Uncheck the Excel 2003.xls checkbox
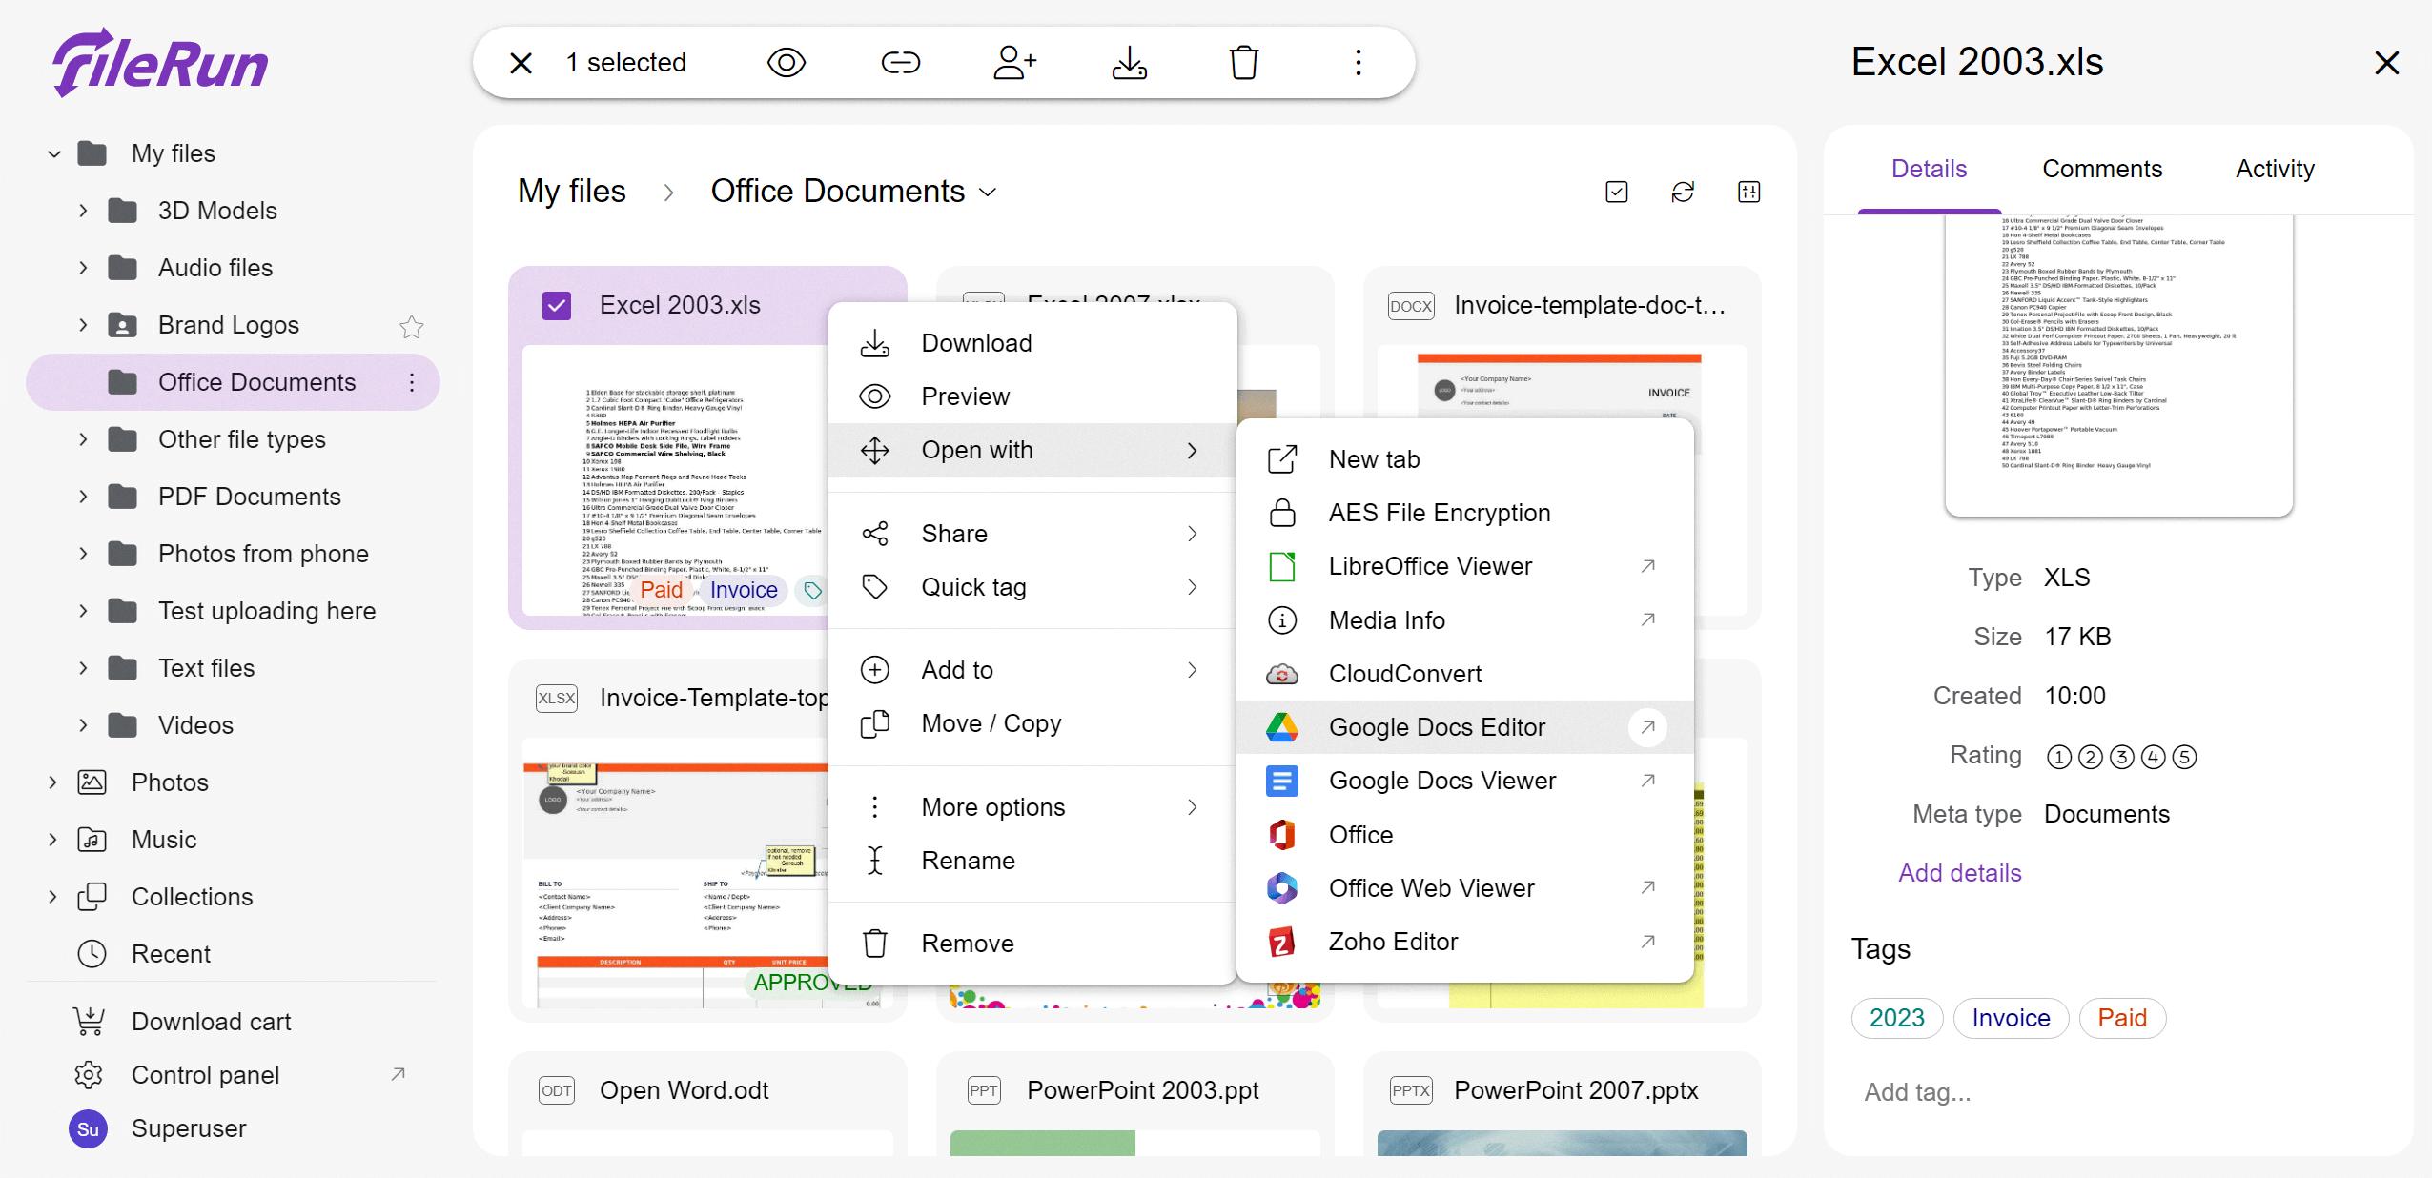Image resolution: width=2432 pixels, height=1178 pixels. [557, 306]
